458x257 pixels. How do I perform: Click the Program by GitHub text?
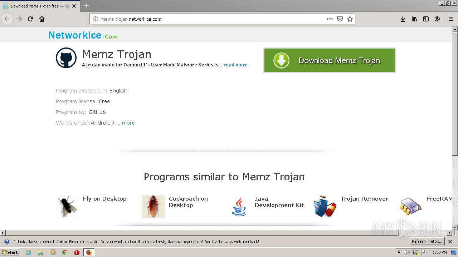81,112
